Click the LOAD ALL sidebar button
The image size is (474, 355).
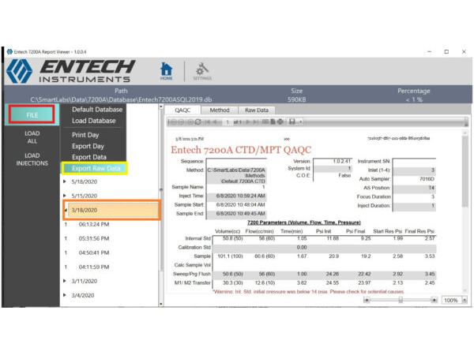(x=32, y=137)
